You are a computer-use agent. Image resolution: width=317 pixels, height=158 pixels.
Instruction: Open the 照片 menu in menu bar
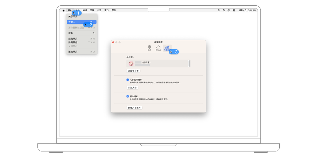pos(70,10)
